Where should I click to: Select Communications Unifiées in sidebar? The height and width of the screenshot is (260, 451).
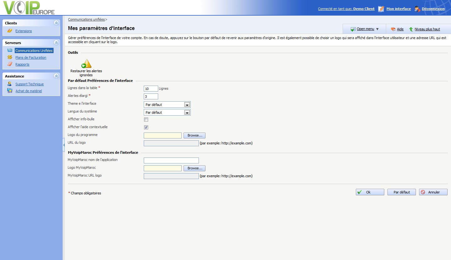pyautogui.click(x=34, y=51)
